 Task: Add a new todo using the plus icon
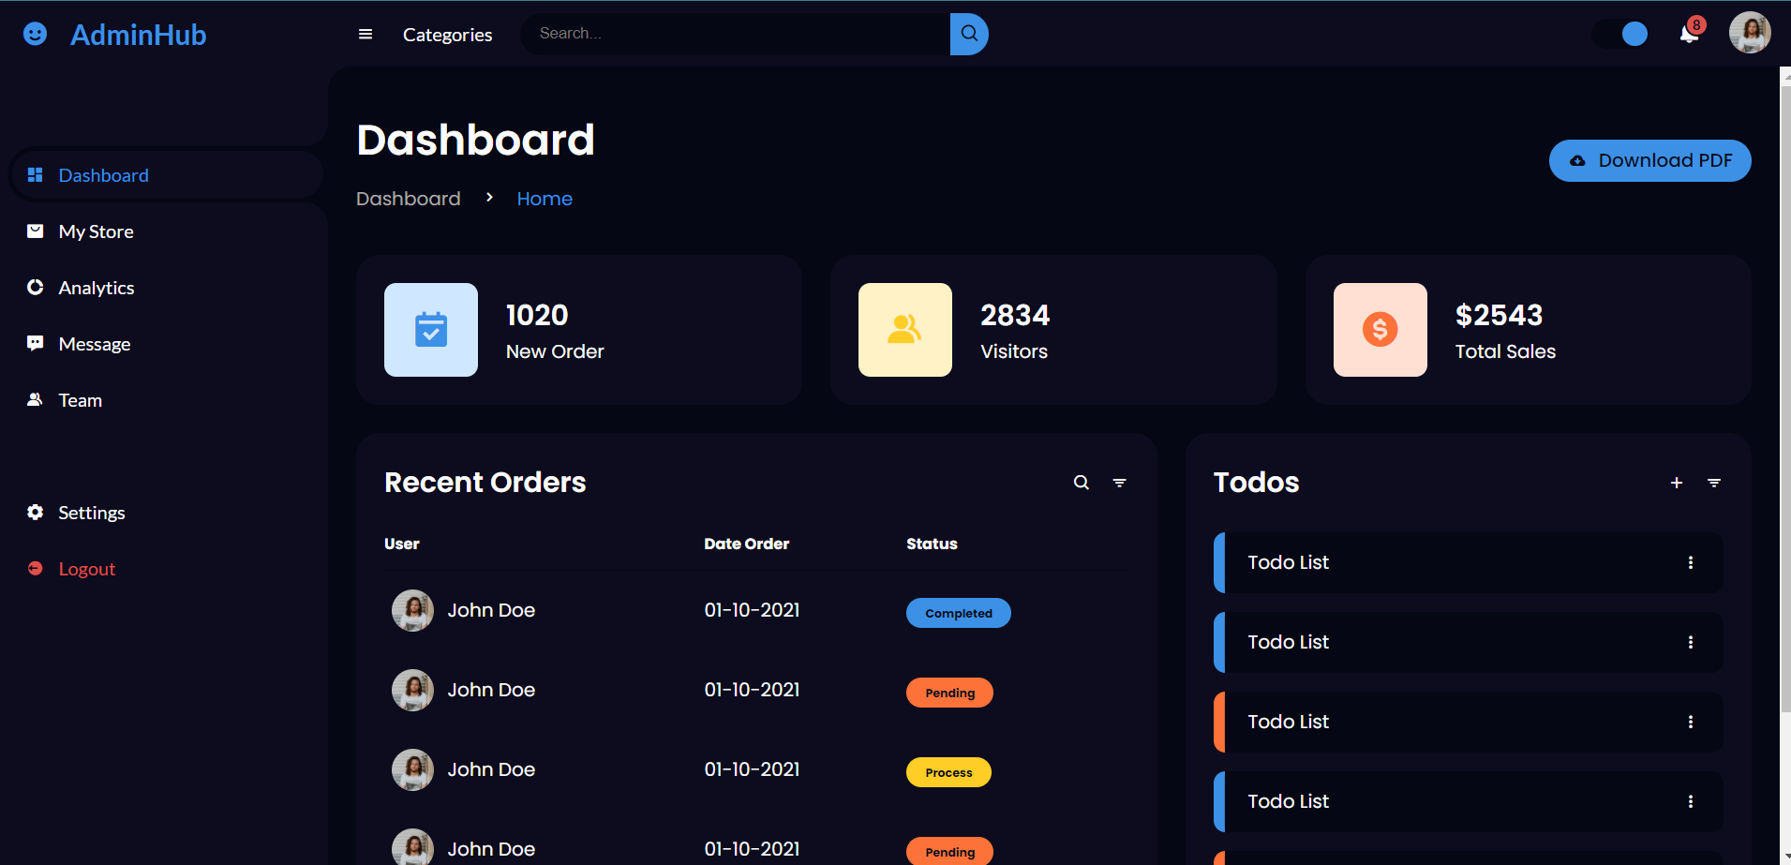(1677, 483)
